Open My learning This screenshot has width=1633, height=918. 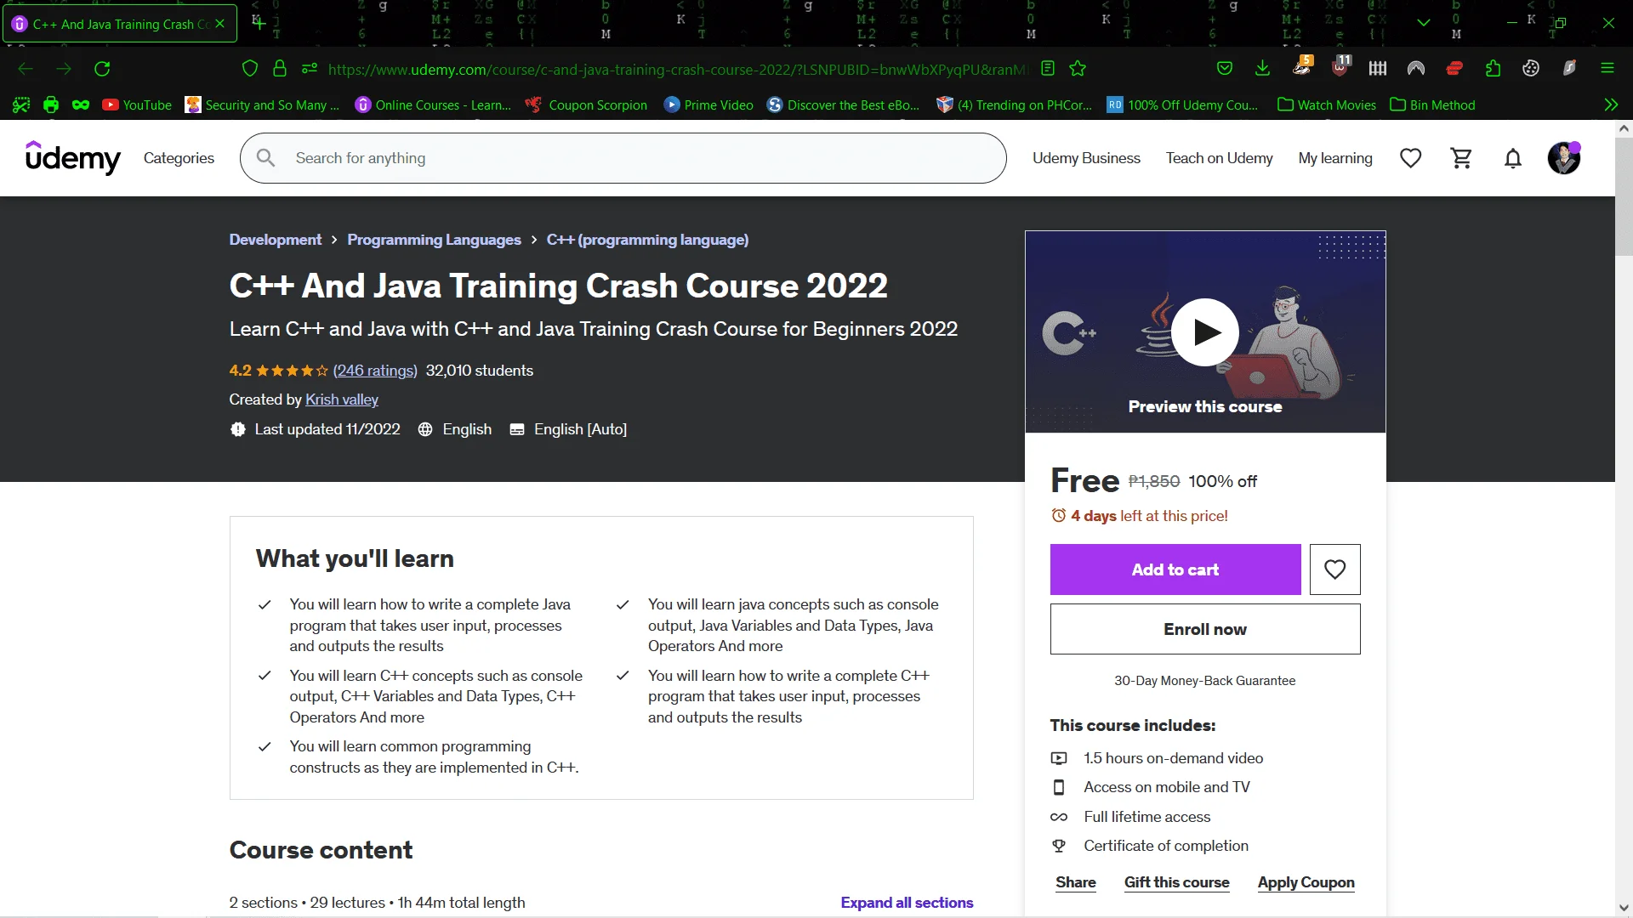1335,158
